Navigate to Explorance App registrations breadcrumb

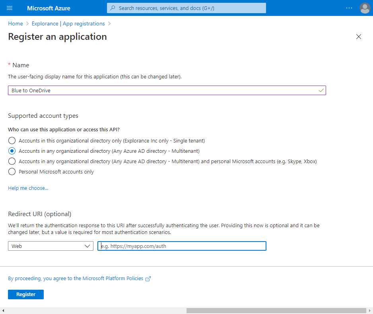(68, 23)
